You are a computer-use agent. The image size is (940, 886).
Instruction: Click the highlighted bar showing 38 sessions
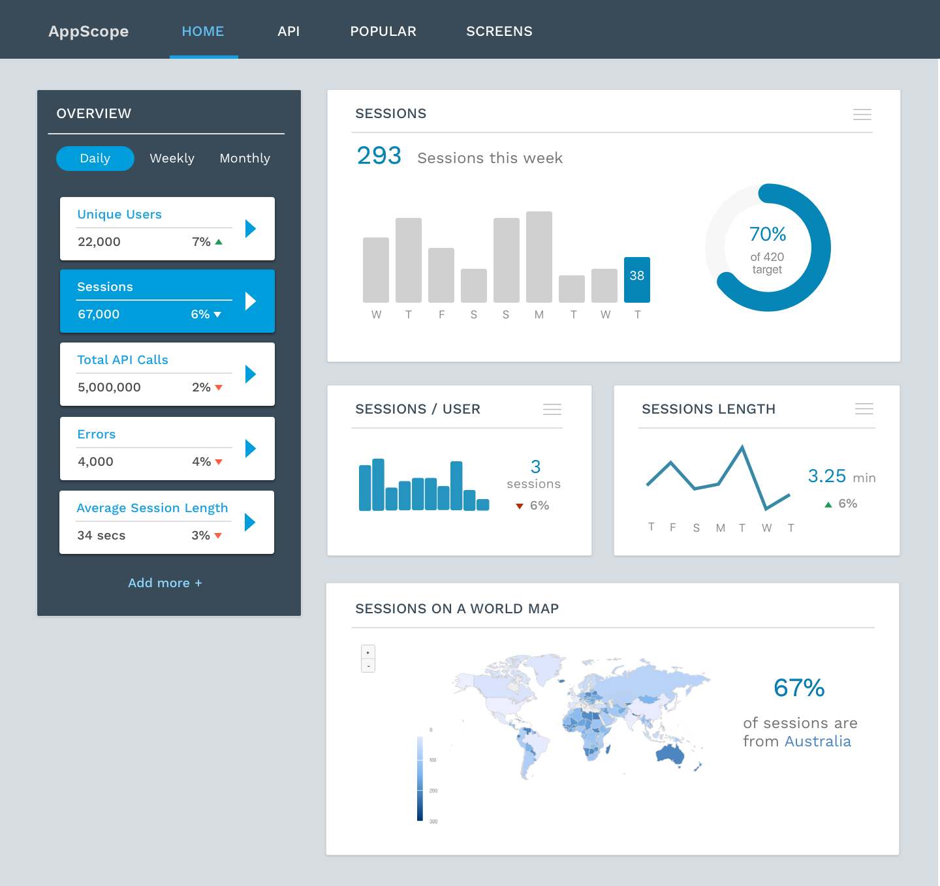(636, 280)
